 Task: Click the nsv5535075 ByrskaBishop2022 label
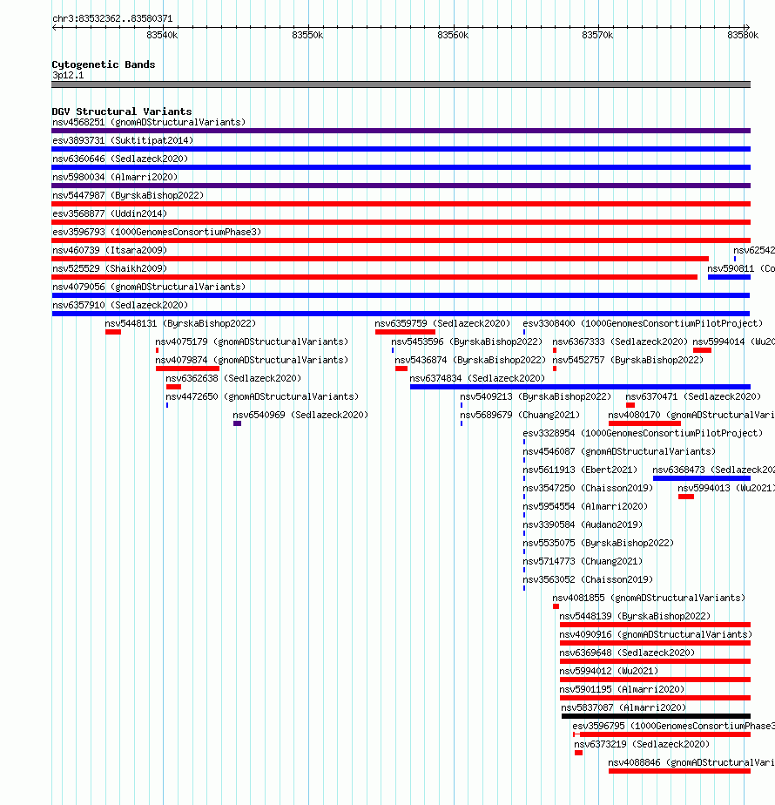[598, 543]
